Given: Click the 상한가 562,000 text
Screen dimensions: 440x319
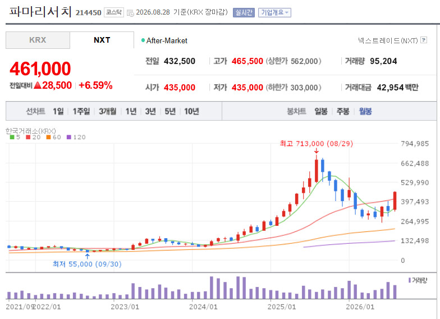Looking at the screenshot, I should [294, 61].
